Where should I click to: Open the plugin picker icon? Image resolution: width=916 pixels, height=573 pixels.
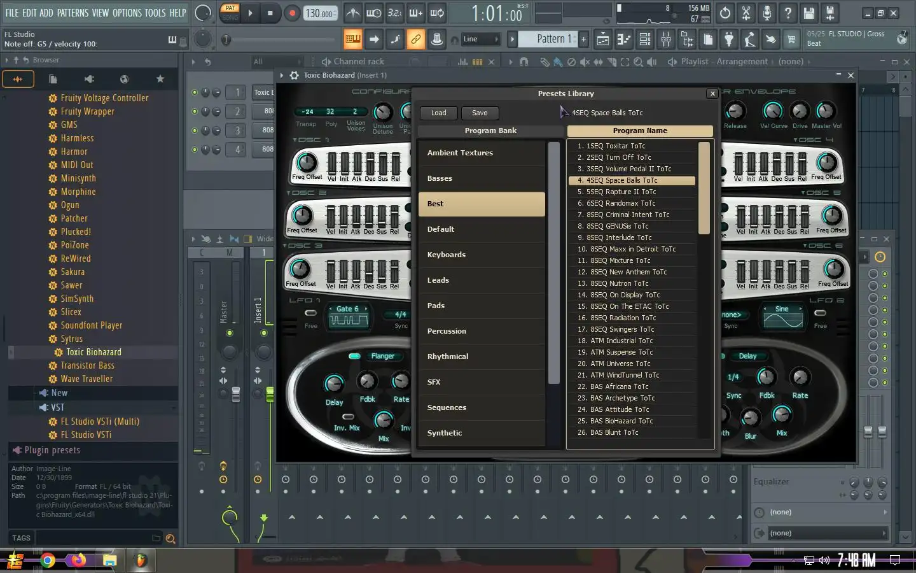pos(729,39)
